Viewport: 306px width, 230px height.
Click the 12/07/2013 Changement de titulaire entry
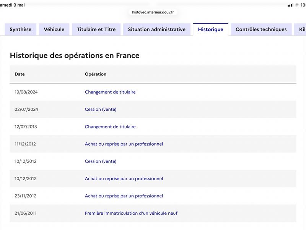(x=110, y=127)
